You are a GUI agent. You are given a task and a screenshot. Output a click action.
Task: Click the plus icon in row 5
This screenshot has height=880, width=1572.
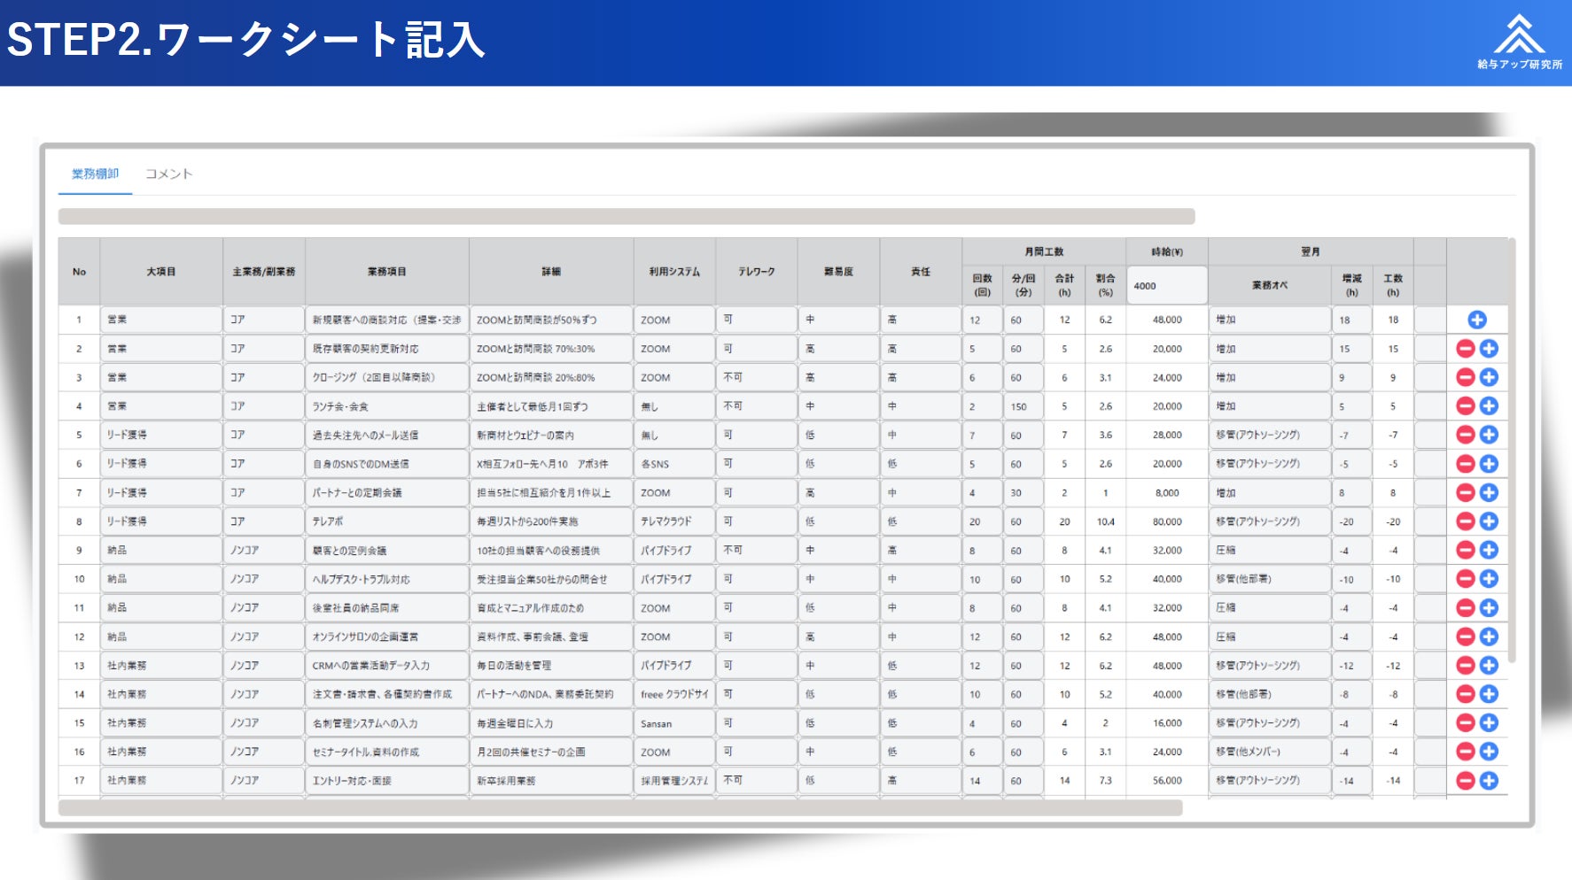tap(1489, 435)
